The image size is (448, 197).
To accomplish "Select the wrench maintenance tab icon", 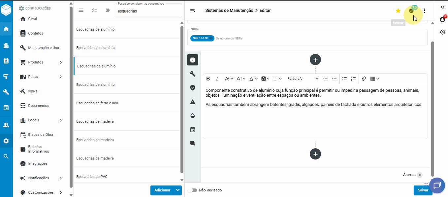I will pos(193,74).
